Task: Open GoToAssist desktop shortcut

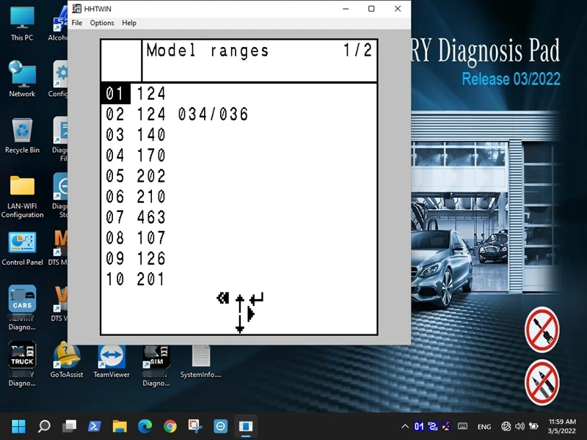Action: coord(67,361)
